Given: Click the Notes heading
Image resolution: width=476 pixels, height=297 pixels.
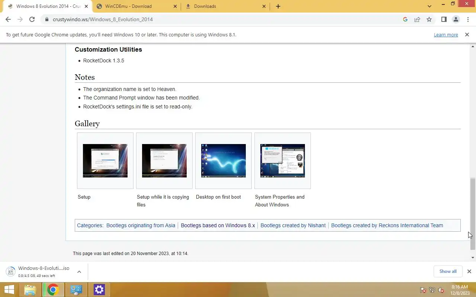Looking at the screenshot, I should coord(85,77).
